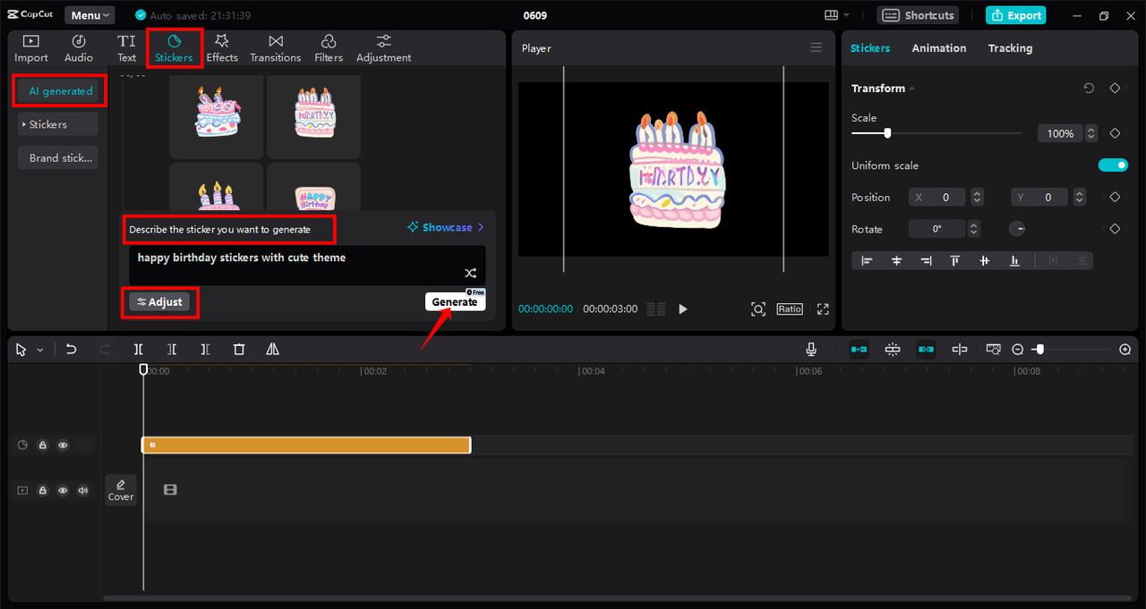Open the Menu dropdown
The height and width of the screenshot is (609, 1146).
(x=90, y=15)
